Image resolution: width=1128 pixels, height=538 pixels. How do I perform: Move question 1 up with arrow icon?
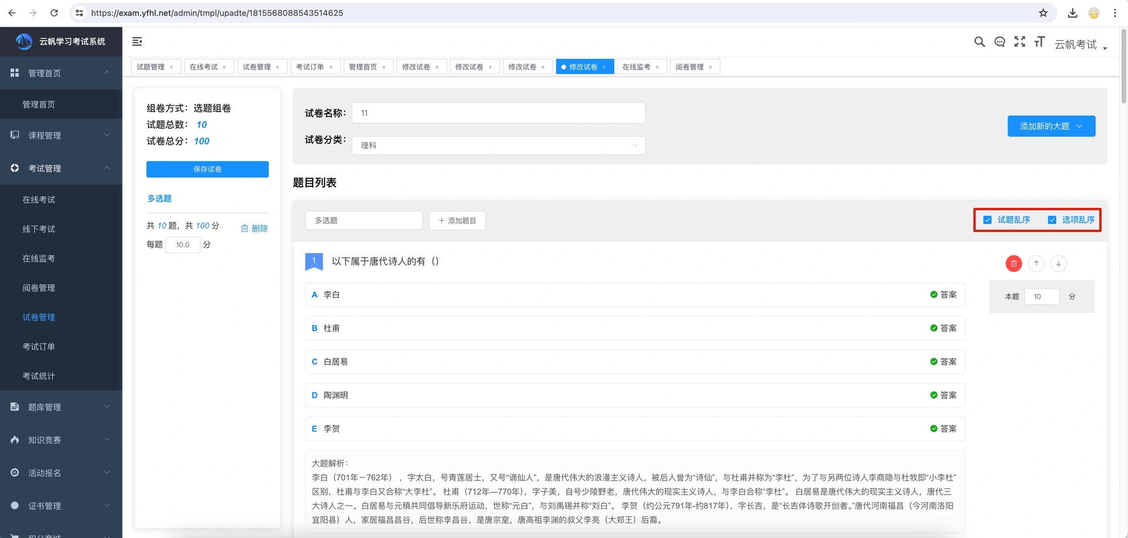[x=1036, y=264]
